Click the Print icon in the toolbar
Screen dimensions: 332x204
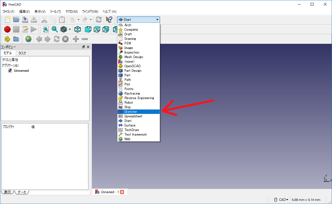[34, 20]
